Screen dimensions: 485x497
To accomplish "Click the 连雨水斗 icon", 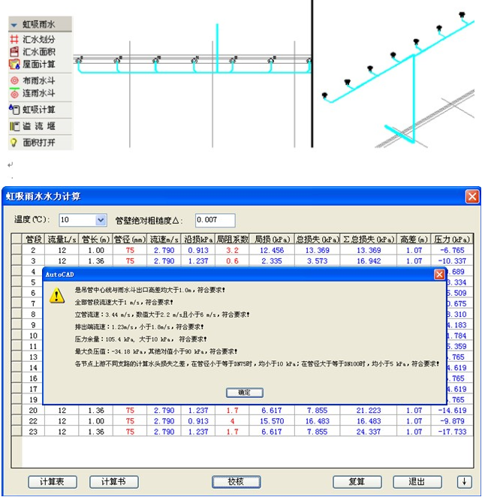I will click(x=14, y=93).
